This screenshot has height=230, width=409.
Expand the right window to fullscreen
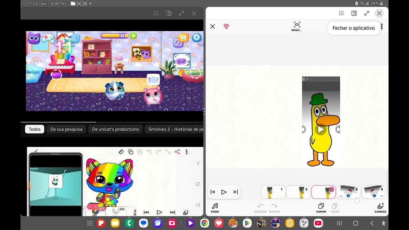point(367,13)
